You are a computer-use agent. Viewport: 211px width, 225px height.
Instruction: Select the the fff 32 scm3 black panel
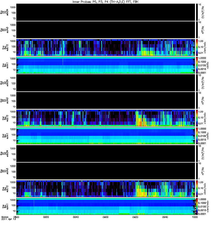coord(106,171)
